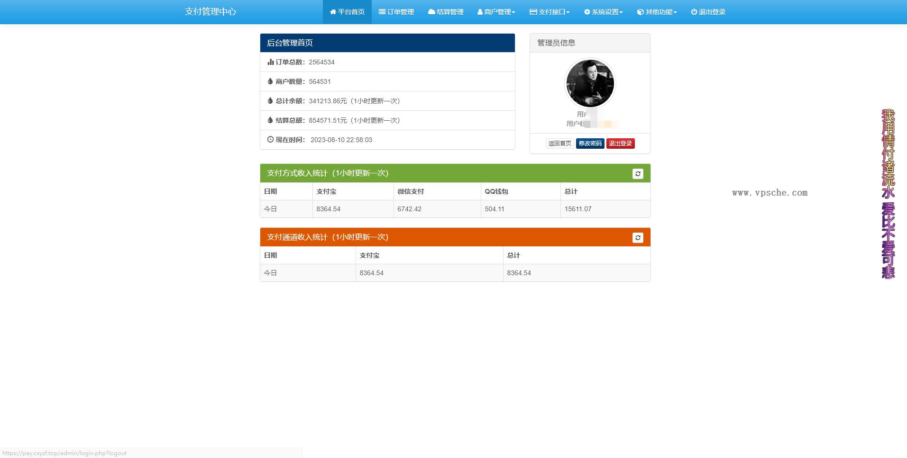
Task: Expand the 商户管理 dropdown menu
Action: point(496,12)
